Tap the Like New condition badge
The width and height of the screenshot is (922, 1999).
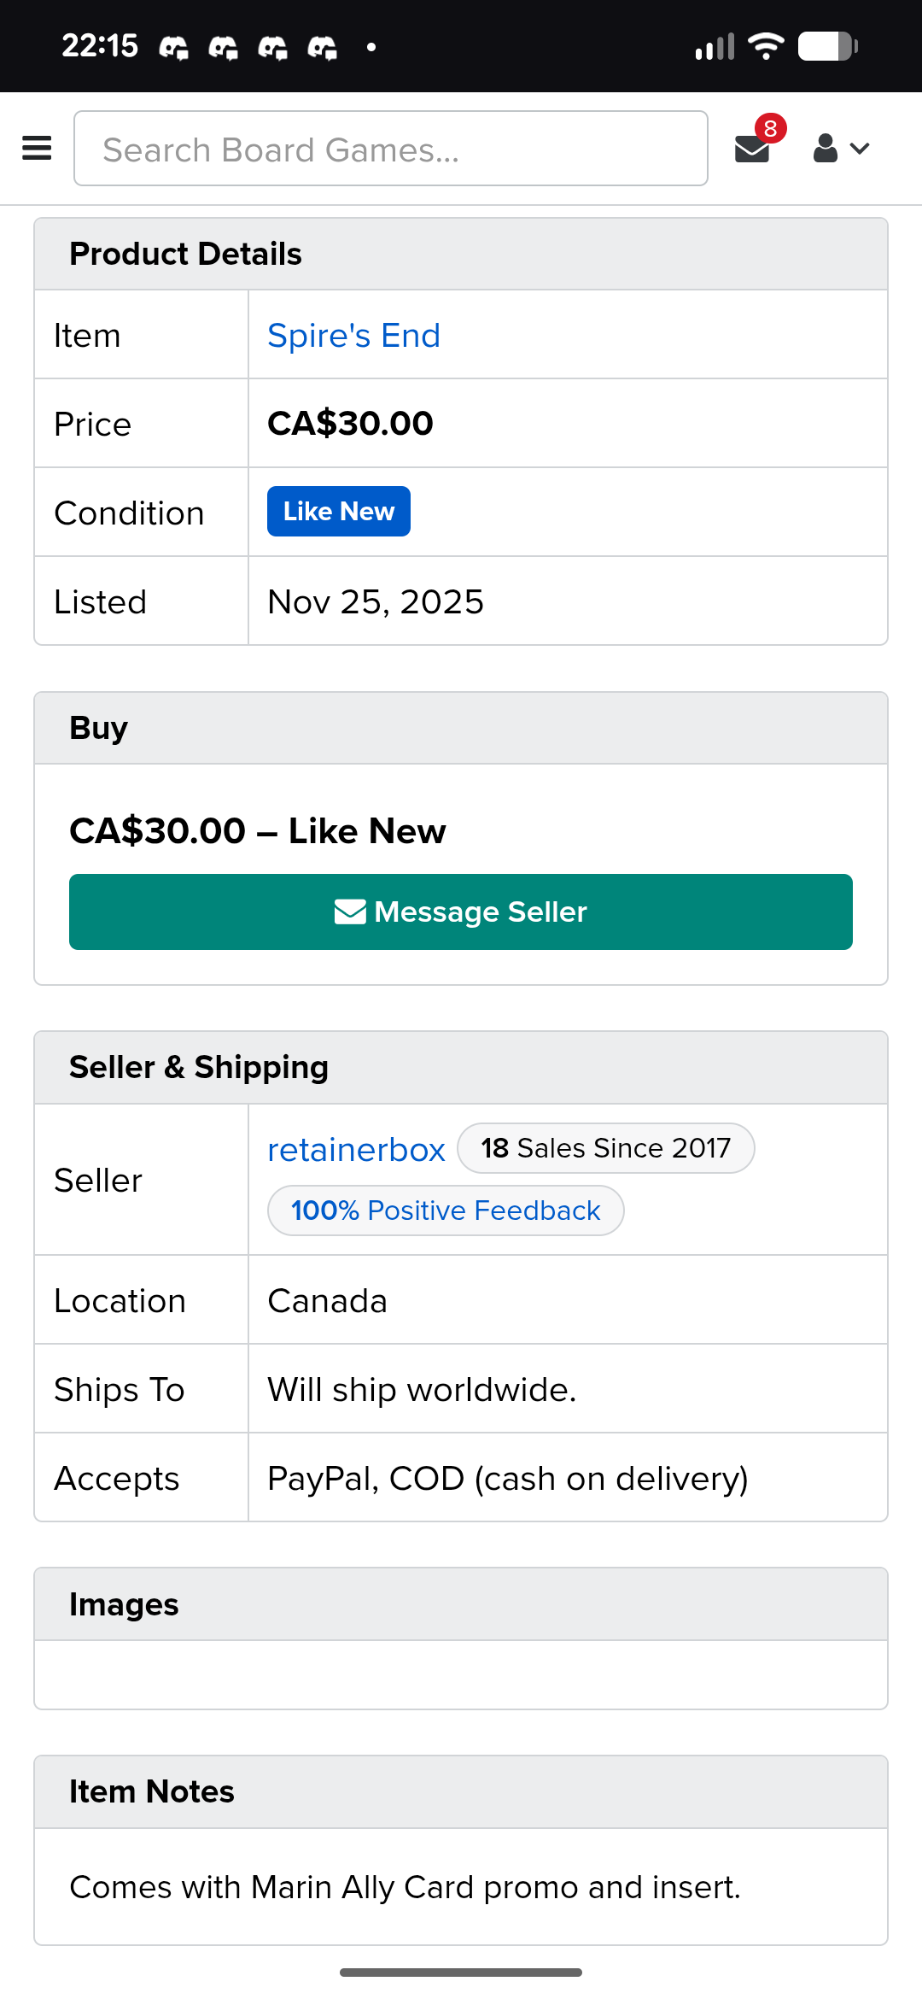point(338,512)
